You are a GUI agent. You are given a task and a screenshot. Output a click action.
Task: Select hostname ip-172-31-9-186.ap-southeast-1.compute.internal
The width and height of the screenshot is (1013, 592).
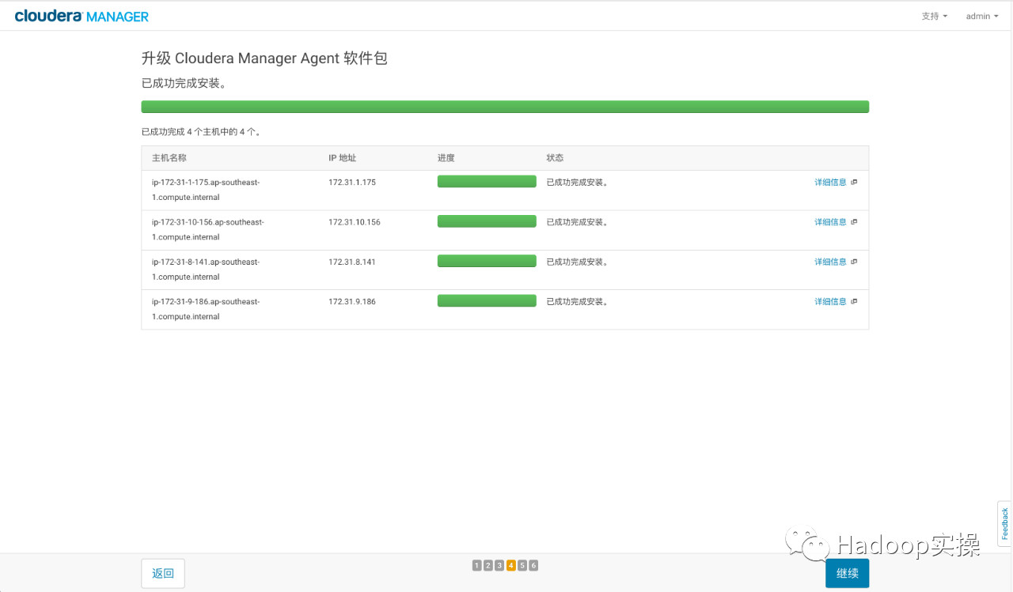206,309
